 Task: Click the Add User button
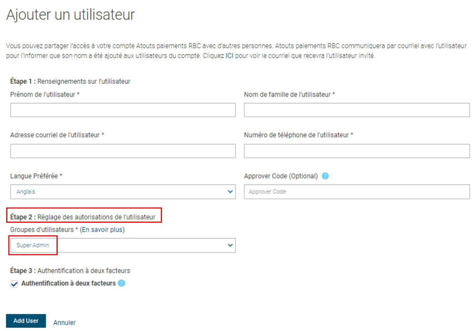[26, 321]
